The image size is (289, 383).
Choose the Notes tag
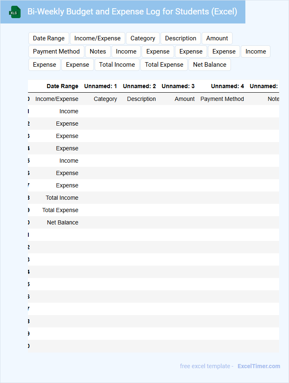coord(98,51)
